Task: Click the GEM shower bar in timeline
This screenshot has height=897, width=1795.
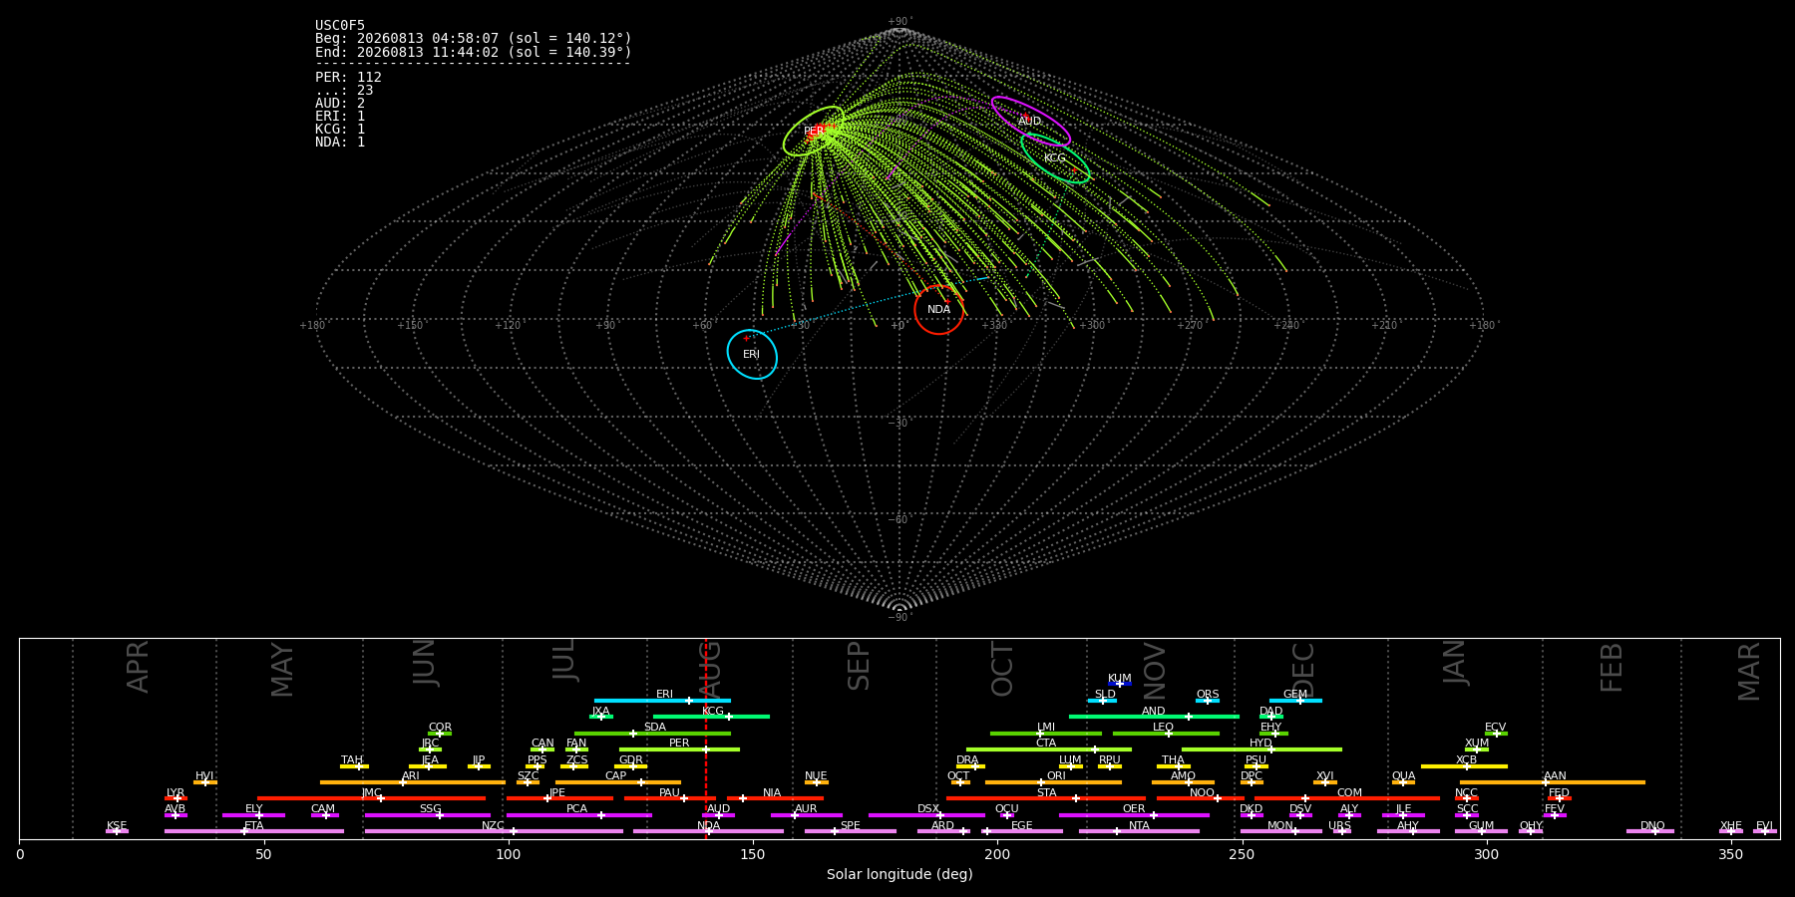Action: [1295, 701]
